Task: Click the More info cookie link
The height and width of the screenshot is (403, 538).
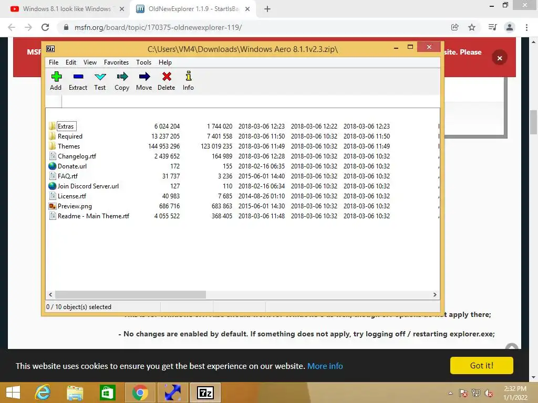Action: tap(325, 366)
